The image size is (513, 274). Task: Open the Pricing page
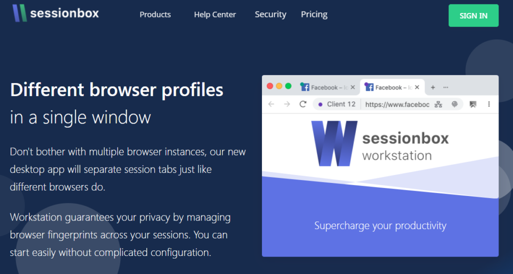coord(314,14)
